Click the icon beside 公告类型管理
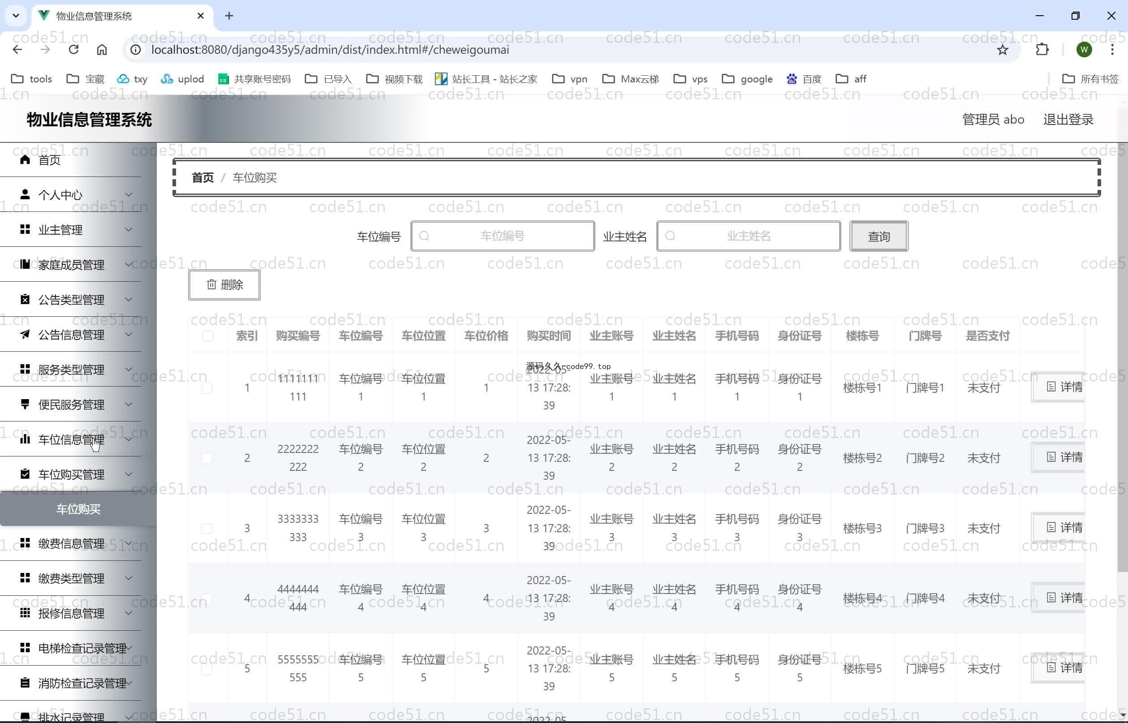 tap(25, 299)
